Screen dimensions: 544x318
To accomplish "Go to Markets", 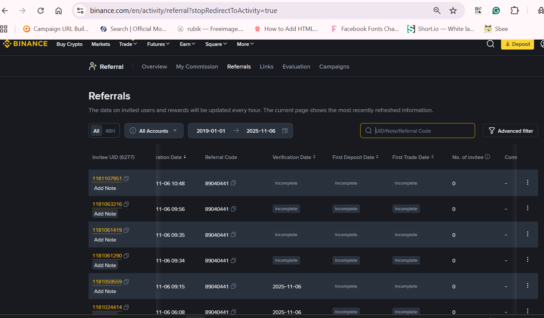I will [101, 44].
